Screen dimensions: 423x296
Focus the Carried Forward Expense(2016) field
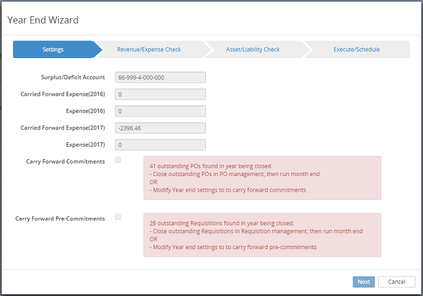click(x=160, y=94)
